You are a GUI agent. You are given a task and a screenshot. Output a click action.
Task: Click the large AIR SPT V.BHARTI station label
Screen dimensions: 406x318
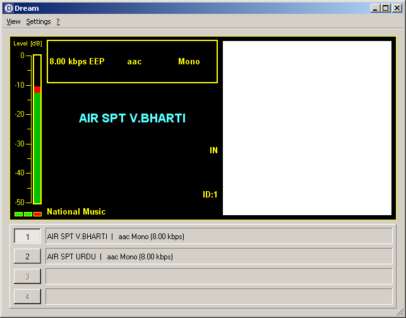pyautogui.click(x=133, y=118)
